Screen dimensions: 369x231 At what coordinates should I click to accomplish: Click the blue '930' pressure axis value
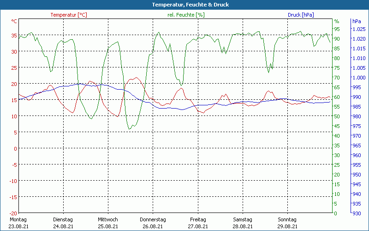coord(357,213)
